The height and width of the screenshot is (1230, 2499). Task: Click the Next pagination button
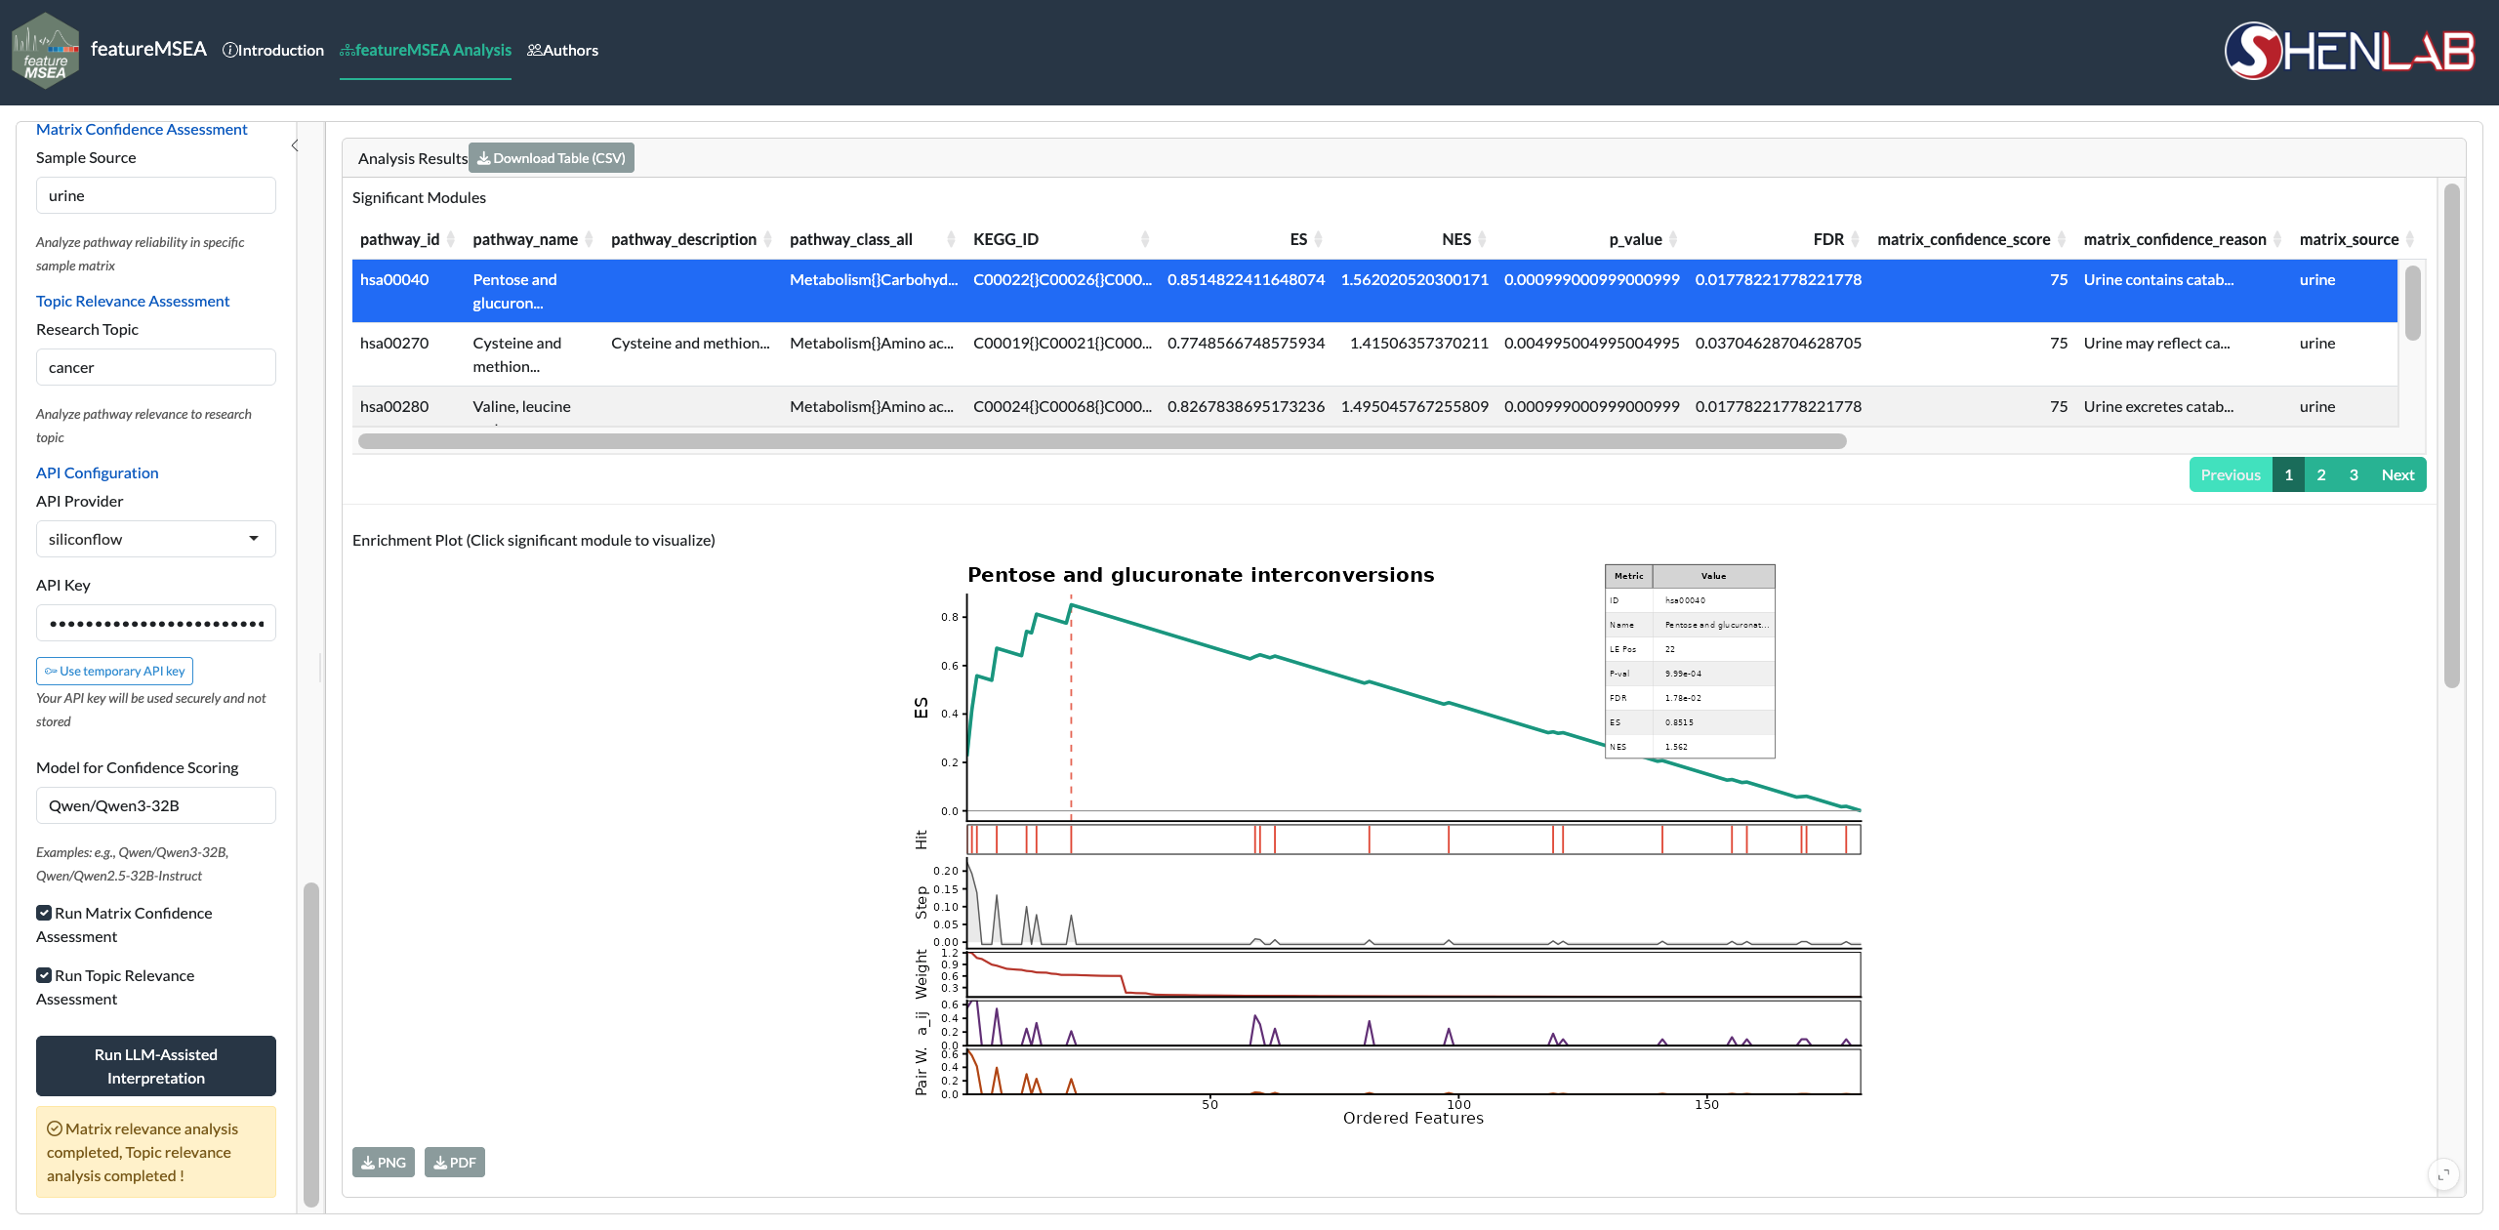pyautogui.click(x=2397, y=474)
